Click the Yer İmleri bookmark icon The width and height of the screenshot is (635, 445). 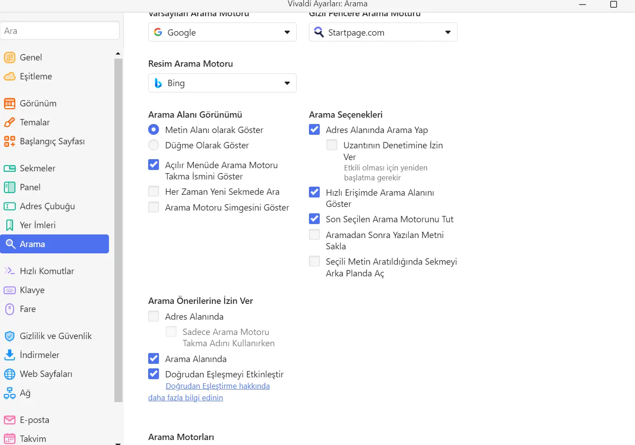point(9,225)
